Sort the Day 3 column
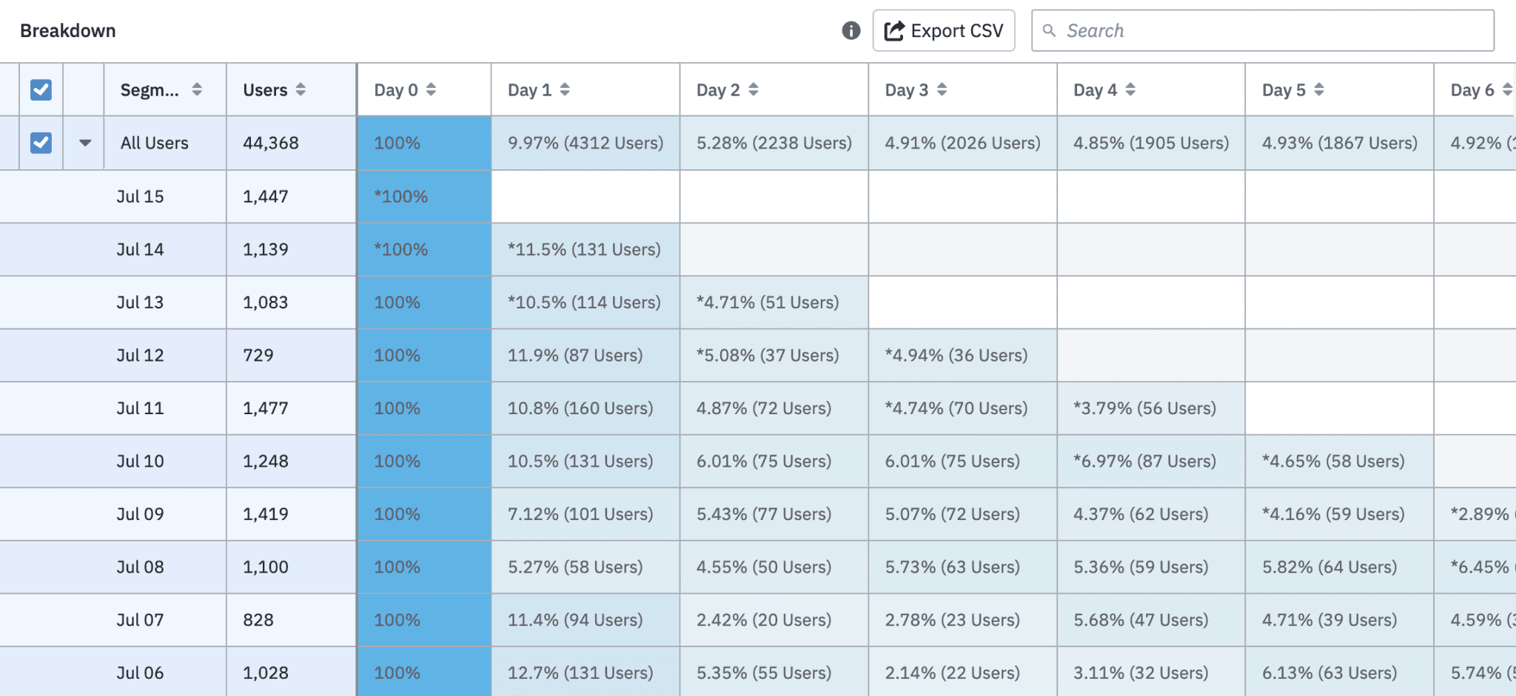 point(942,89)
